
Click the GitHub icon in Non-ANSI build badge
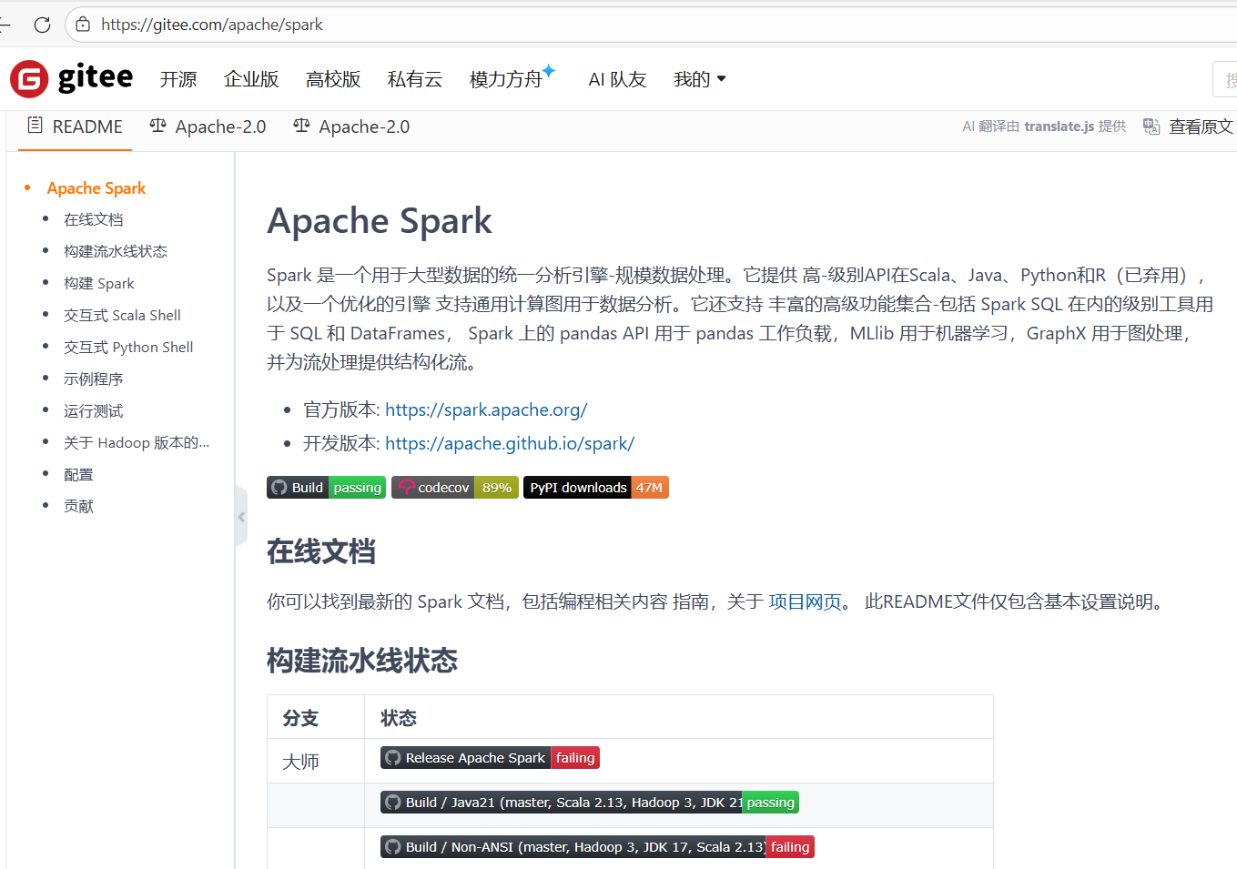(x=393, y=847)
